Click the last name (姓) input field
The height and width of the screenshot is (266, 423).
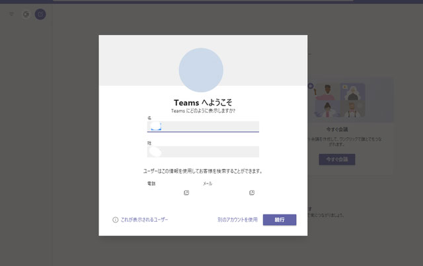203,152
